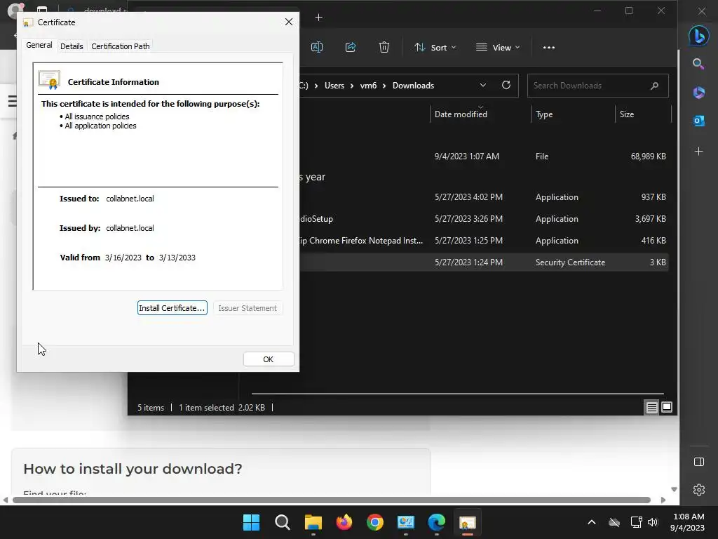Select the Security Certificate file row
Viewport: 718px width, 539px height.
coord(484,262)
